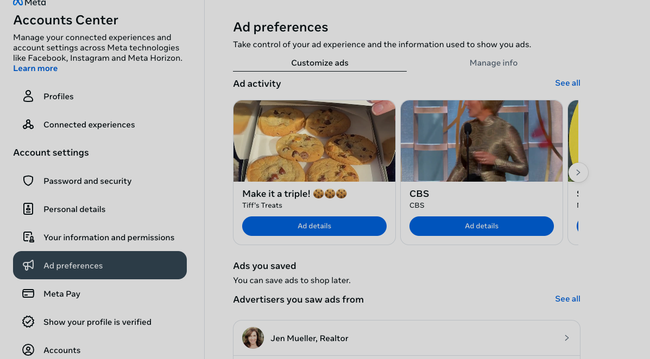Open See all for Ad activity
650x359 pixels.
pyautogui.click(x=567, y=82)
